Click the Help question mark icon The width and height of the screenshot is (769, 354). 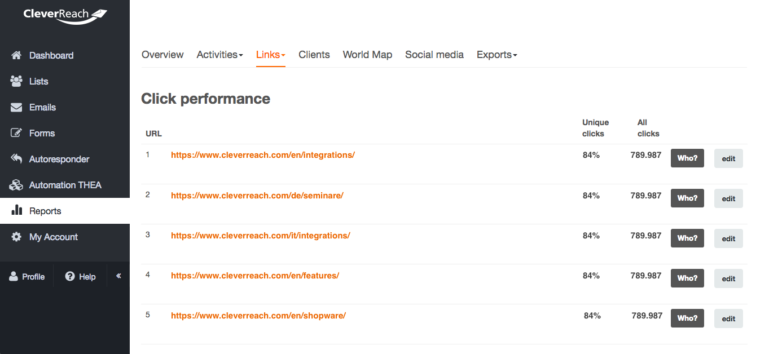70,276
